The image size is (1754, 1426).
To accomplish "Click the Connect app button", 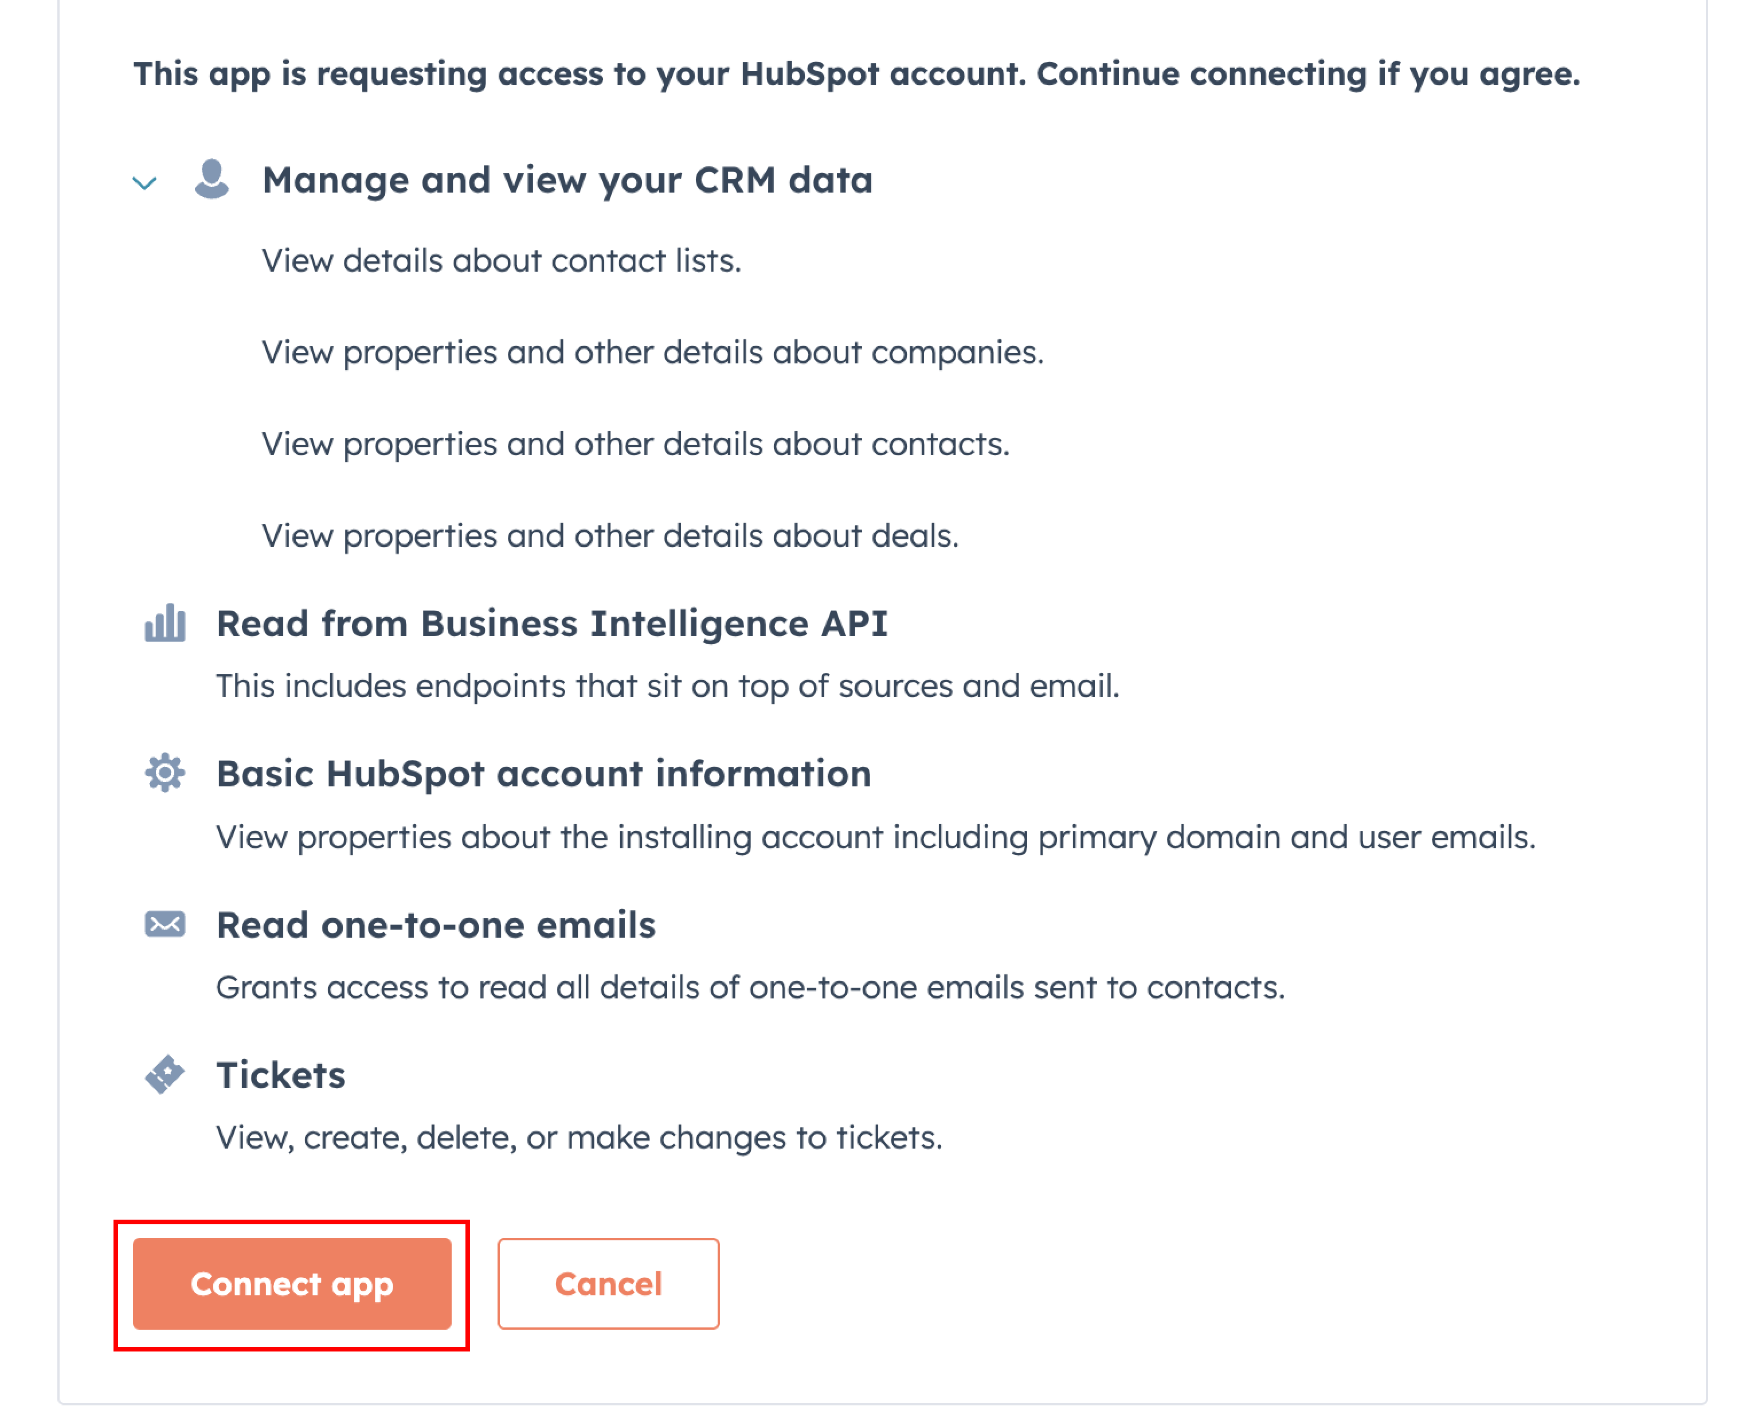I will tap(292, 1284).
